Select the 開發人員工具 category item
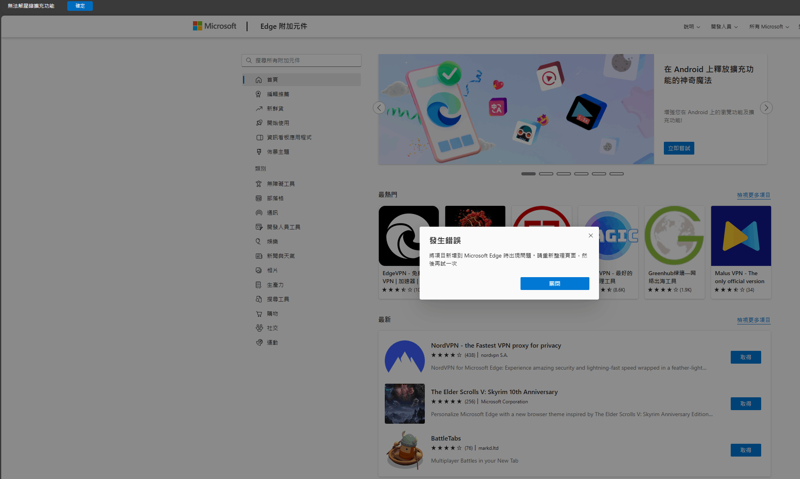800x479 pixels. (283, 227)
